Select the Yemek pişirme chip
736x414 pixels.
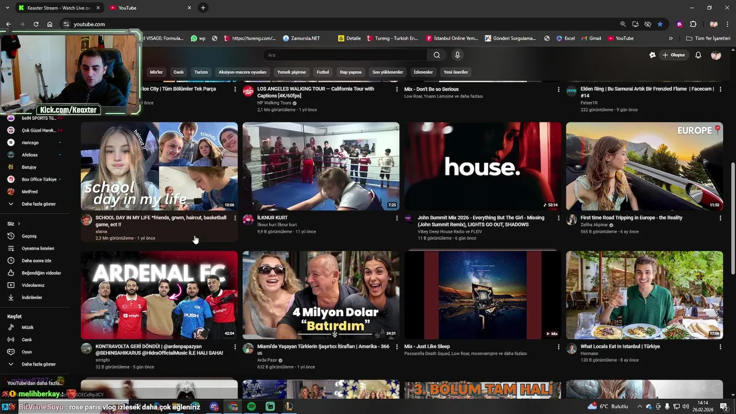[292, 72]
